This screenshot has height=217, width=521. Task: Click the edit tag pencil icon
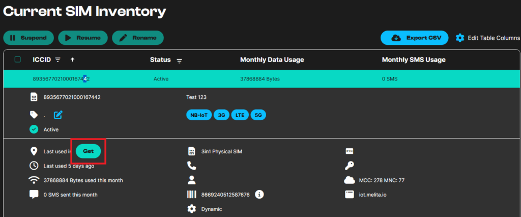point(58,115)
